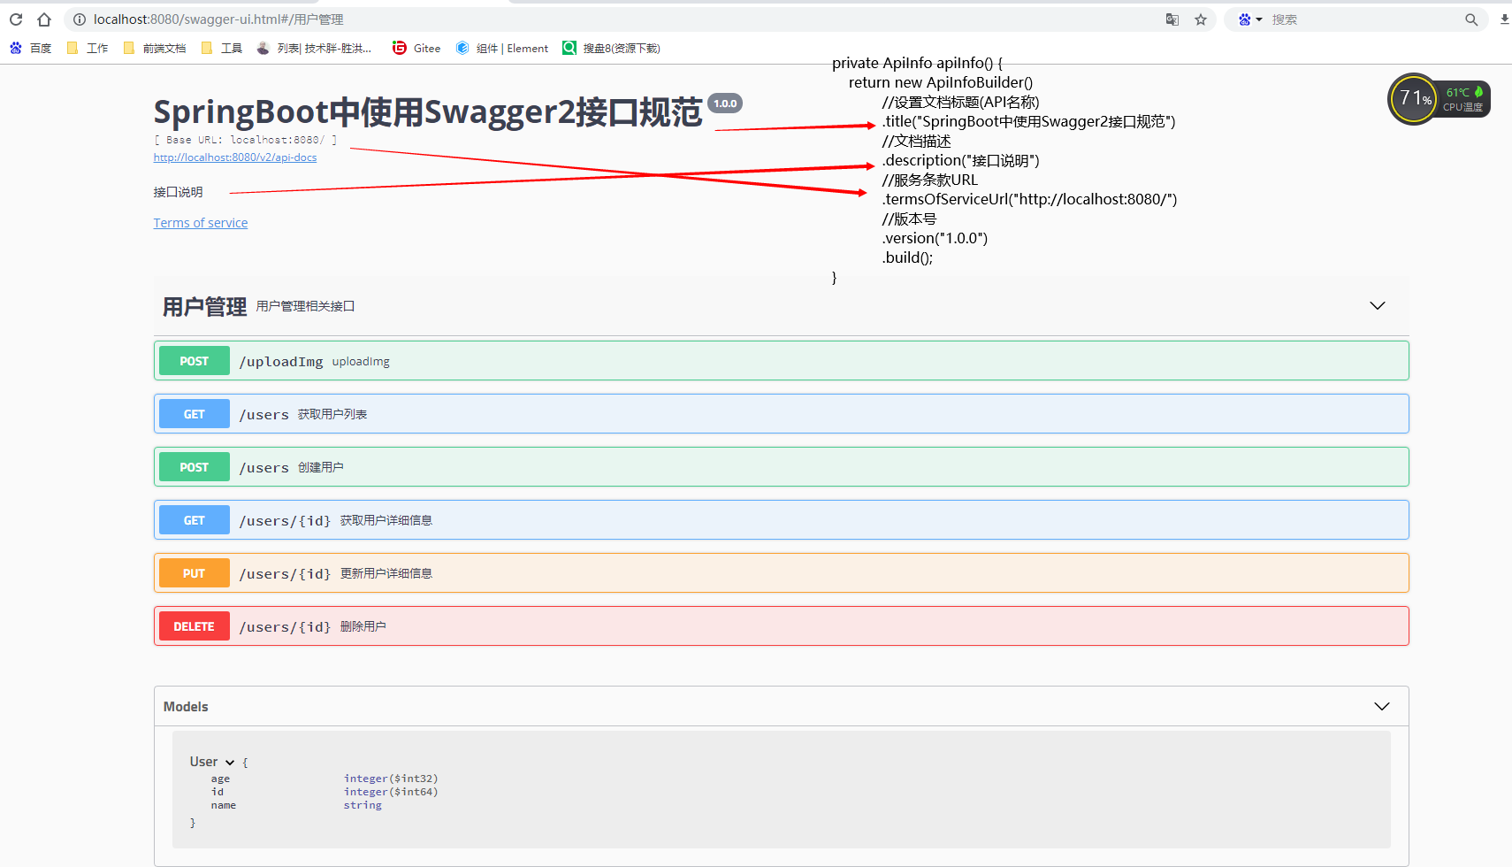Open the 前端文档 bookmark folder
The image size is (1512, 867).
(155, 49)
